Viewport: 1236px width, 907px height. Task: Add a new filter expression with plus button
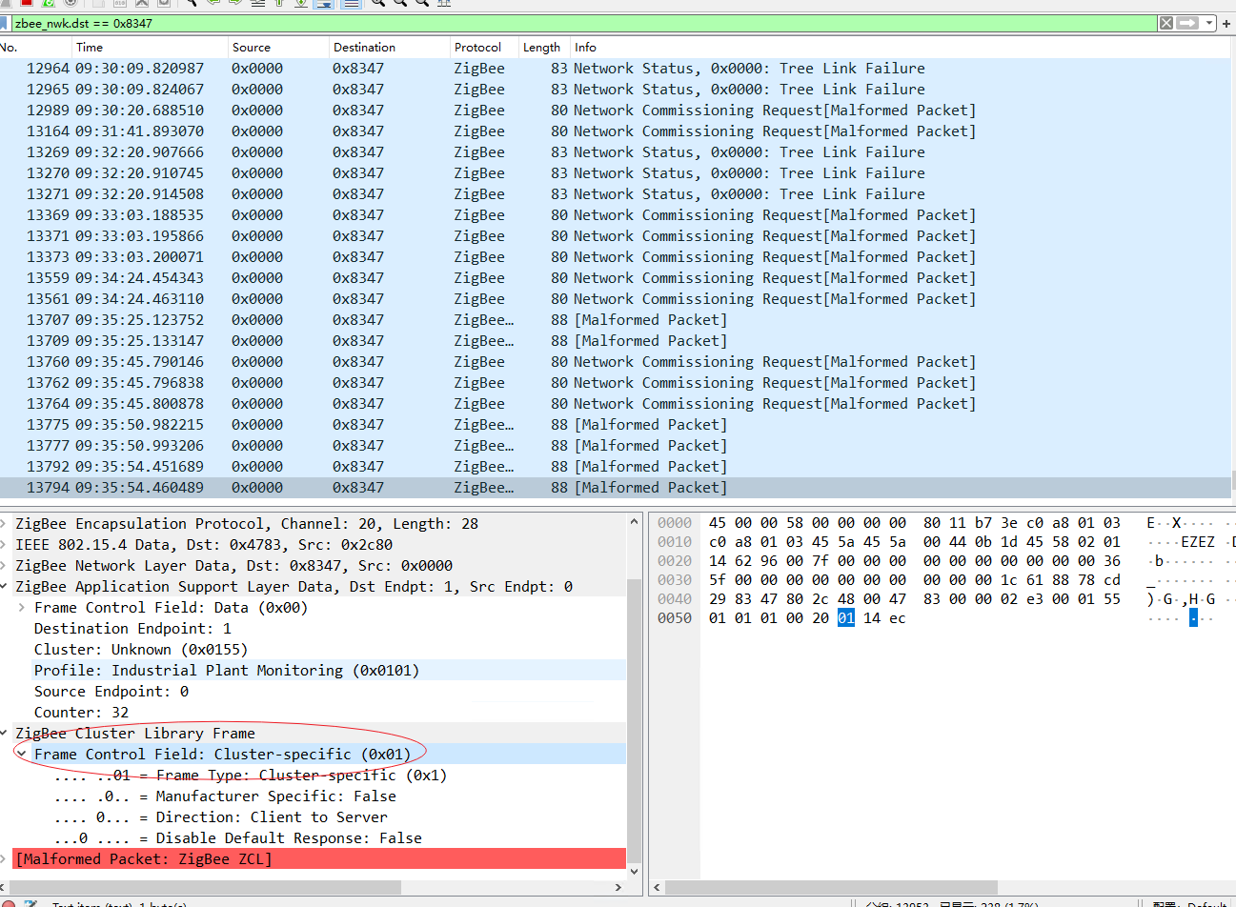click(1227, 23)
